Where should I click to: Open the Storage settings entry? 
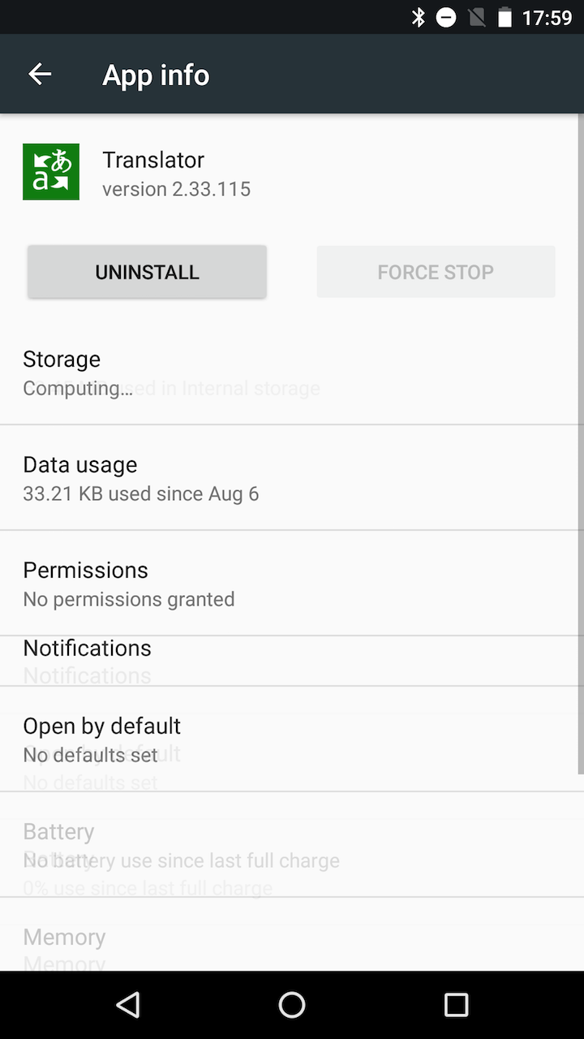[292, 372]
